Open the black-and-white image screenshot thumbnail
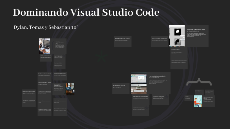230x129 pixels. click(x=177, y=36)
